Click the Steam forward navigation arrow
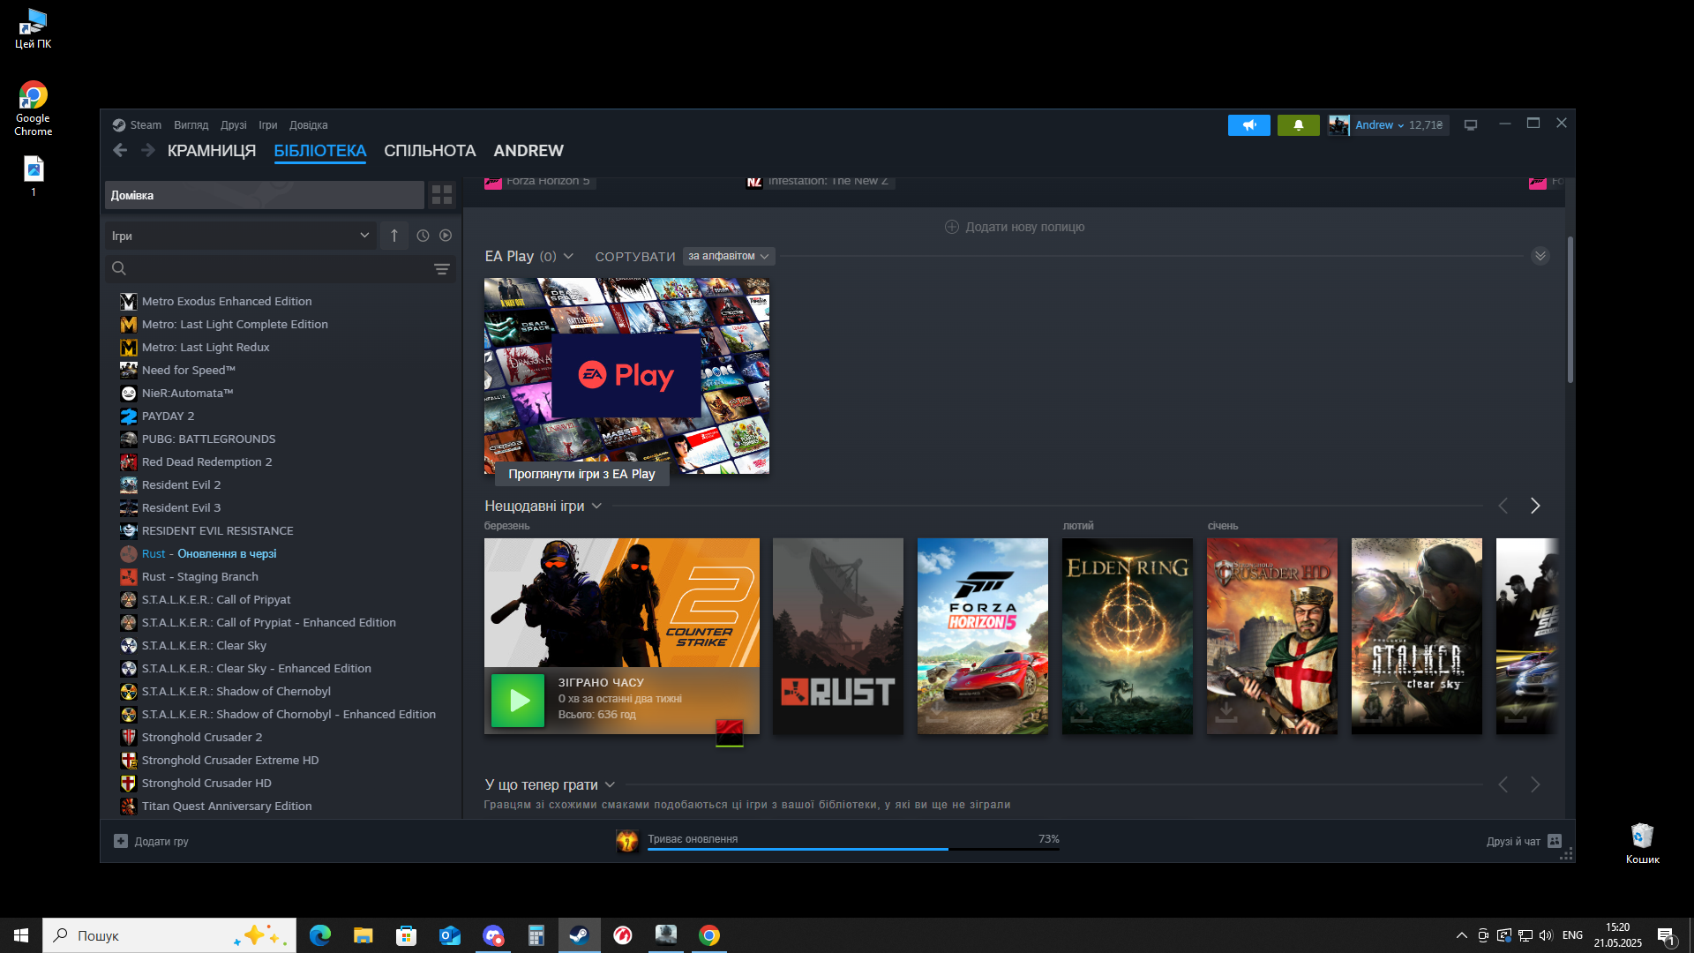 coord(148,151)
